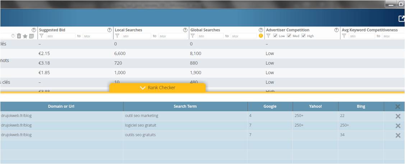Screen dimensions: 405x164
Task: Open help for the Suggested Bid column
Action: pyautogui.click(x=109, y=30)
